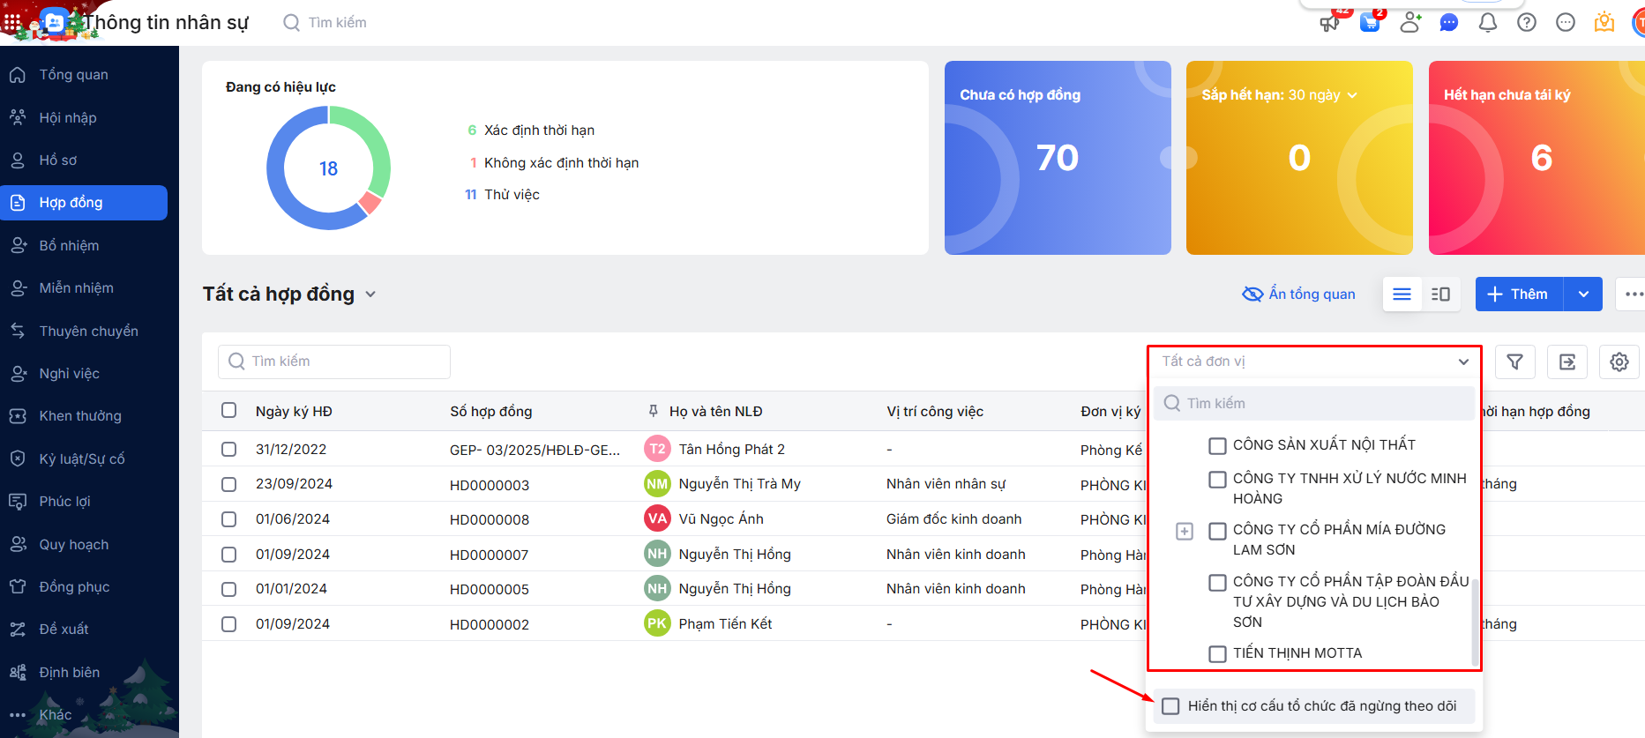Click the pin icon on Họ và tên NLĐ column
1645x738 pixels.
654,411
